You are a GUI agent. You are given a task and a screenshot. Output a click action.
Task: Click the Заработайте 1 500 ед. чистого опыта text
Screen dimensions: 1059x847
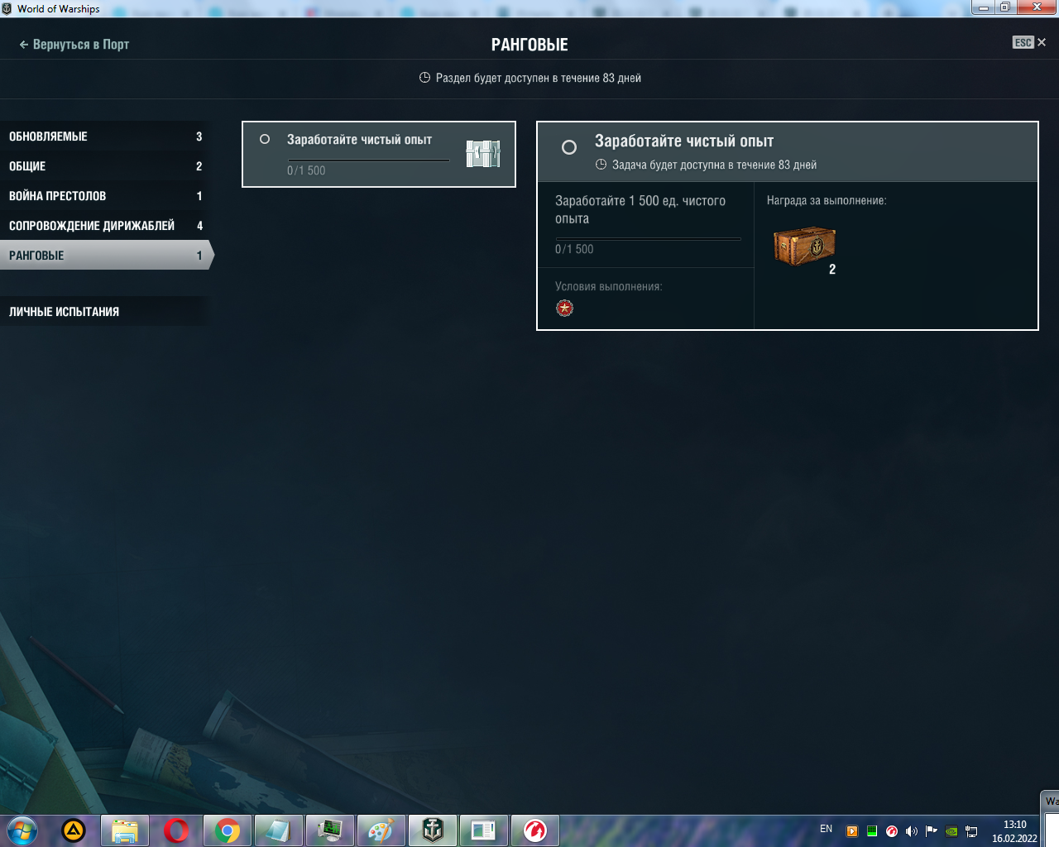640,209
